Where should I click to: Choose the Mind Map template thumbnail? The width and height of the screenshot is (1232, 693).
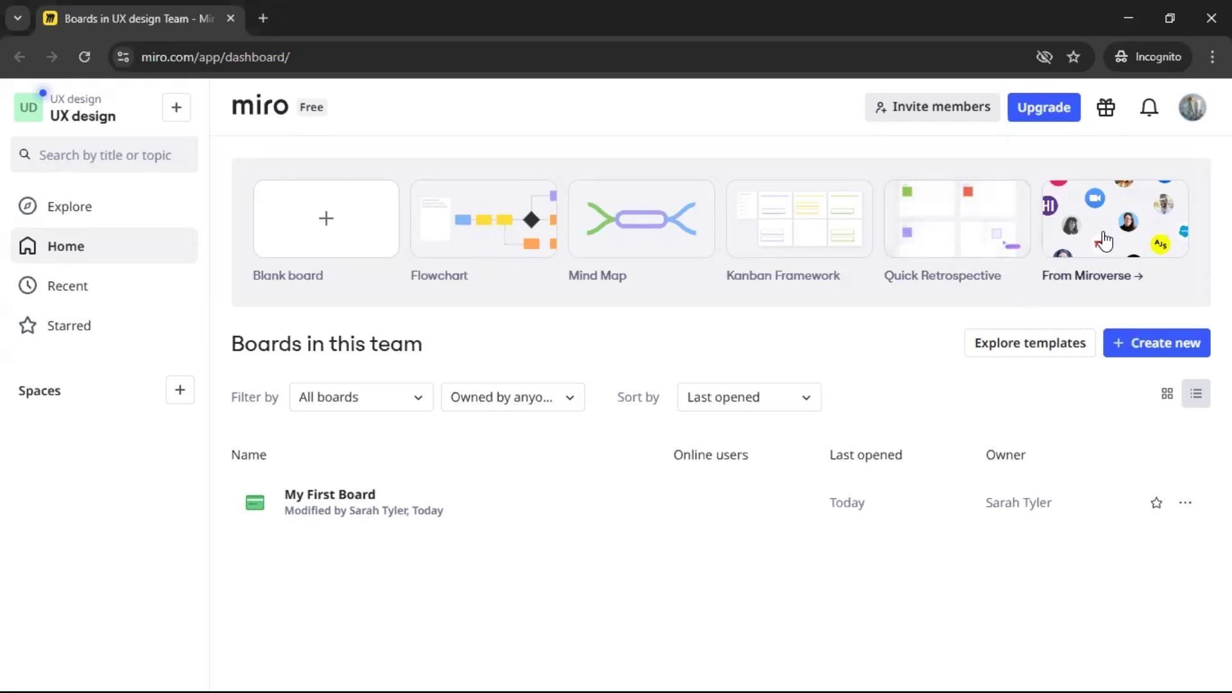pos(641,219)
